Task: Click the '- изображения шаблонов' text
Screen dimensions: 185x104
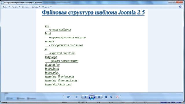Action: tap(66, 45)
